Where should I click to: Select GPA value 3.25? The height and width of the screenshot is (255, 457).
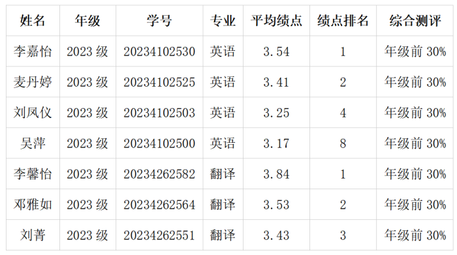tap(276, 113)
